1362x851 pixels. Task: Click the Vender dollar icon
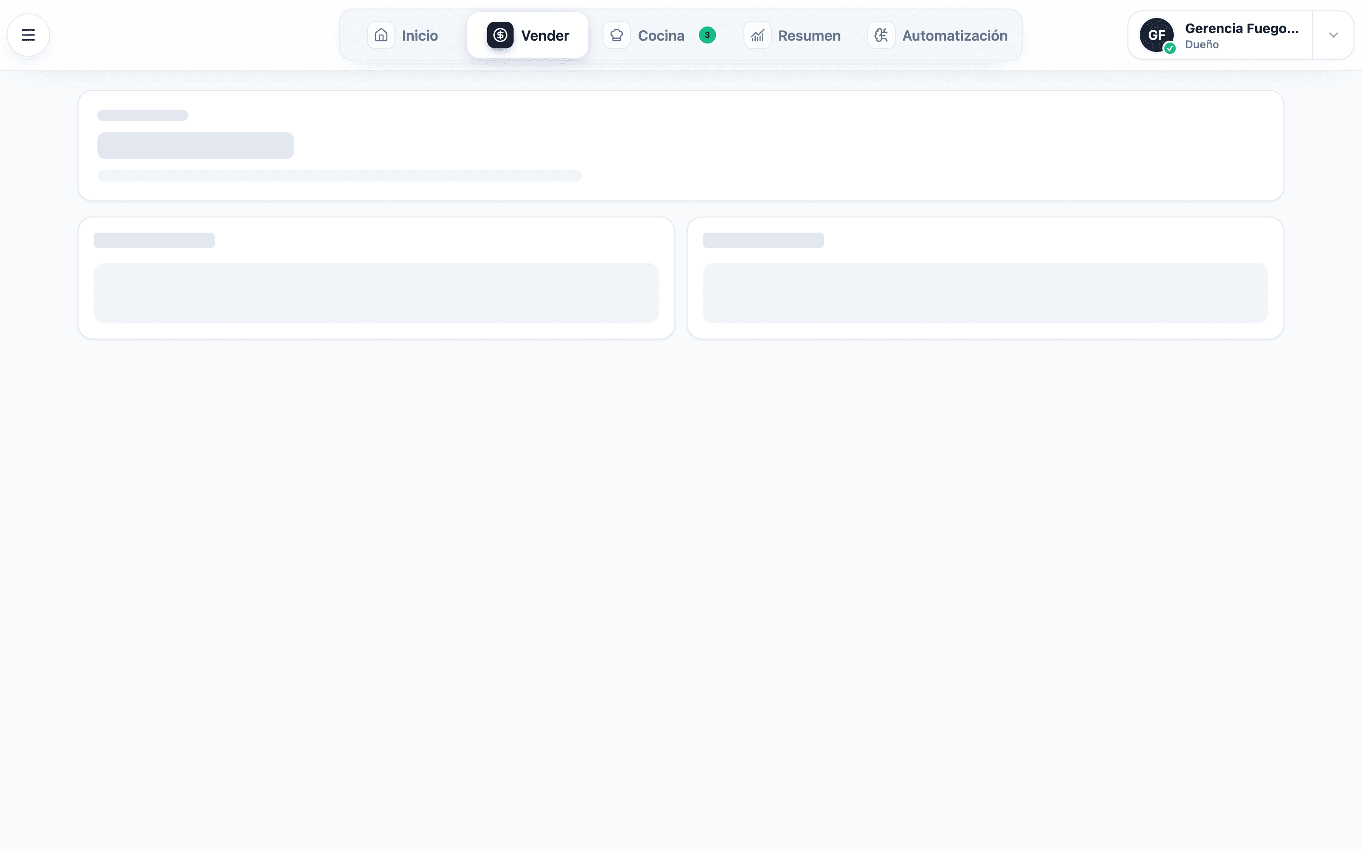[x=500, y=35]
